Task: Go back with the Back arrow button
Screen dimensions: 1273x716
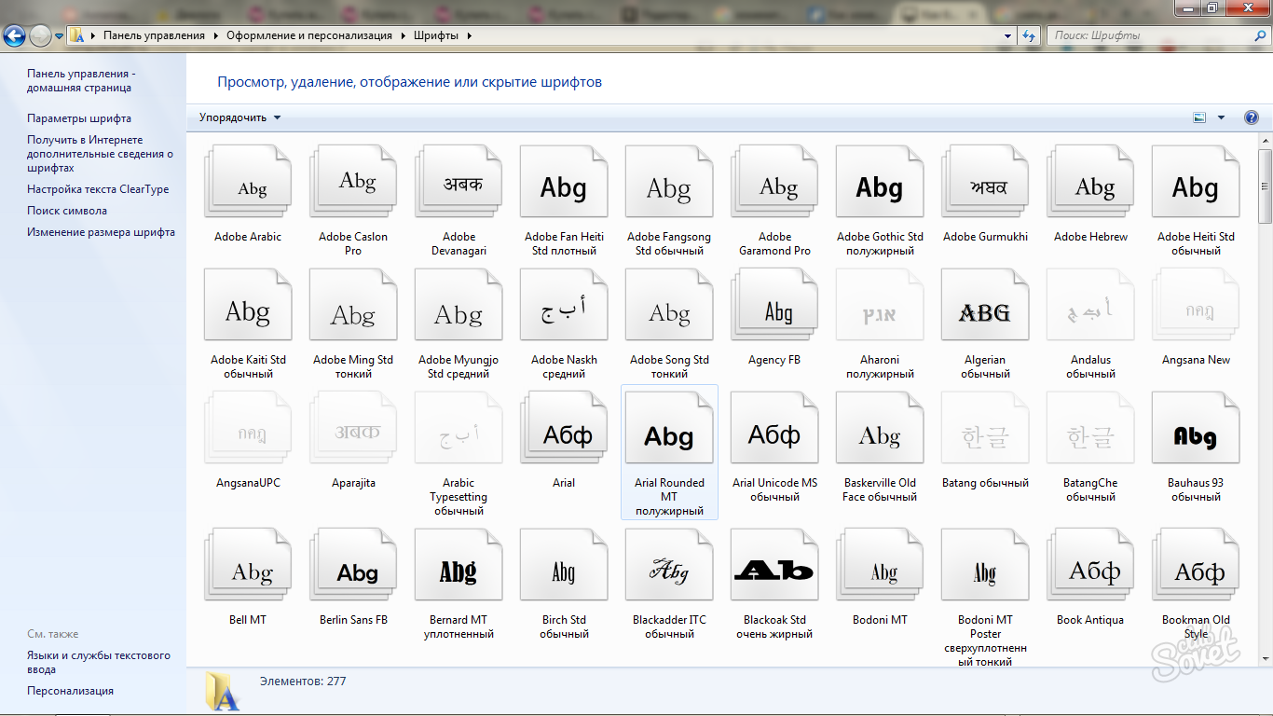Action: (x=14, y=35)
